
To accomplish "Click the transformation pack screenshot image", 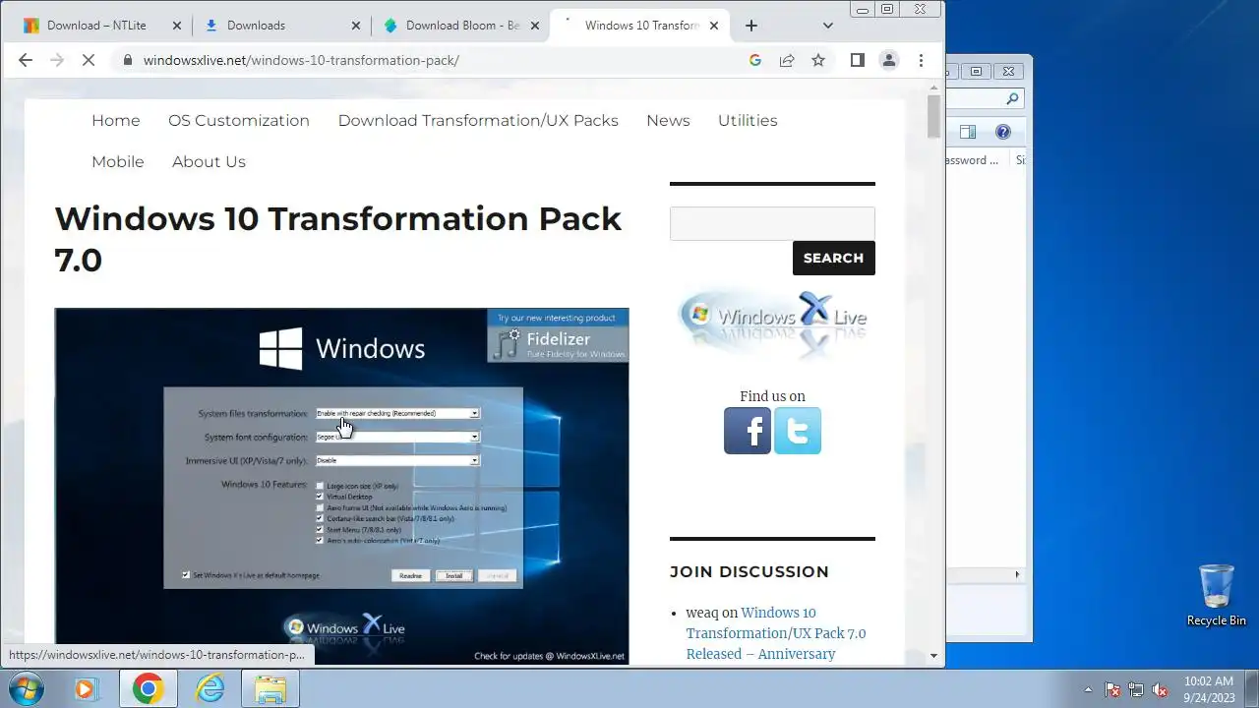I will point(341,486).
